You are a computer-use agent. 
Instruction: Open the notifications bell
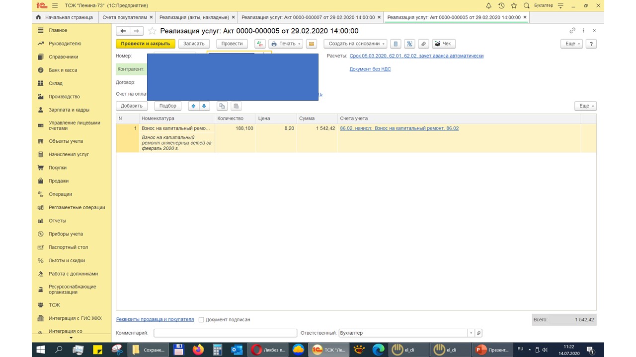[488, 5]
